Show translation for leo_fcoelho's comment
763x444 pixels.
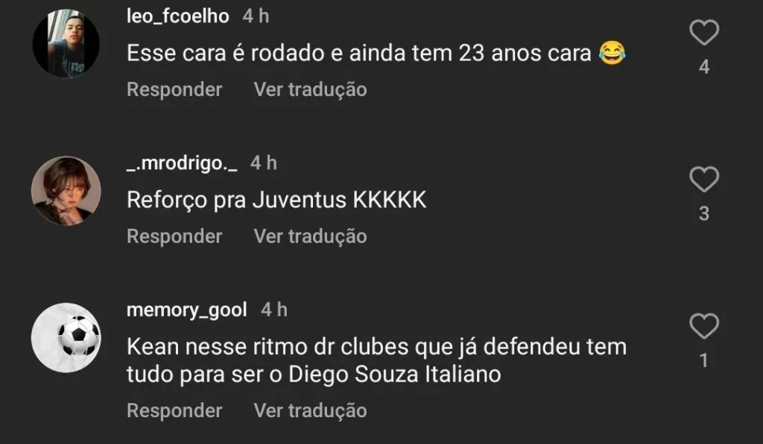coord(311,89)
